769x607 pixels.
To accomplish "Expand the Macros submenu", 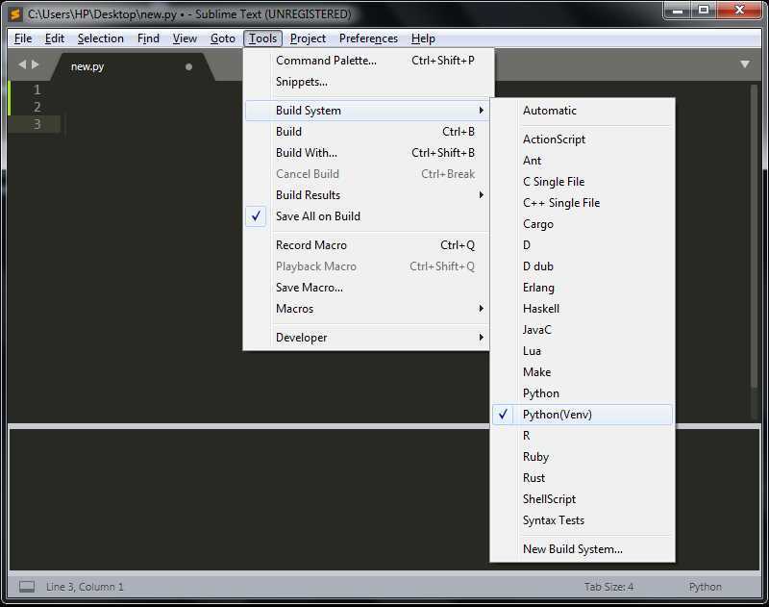I will coord(366,309).
